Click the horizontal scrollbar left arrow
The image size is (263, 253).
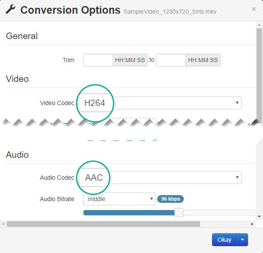[3, 224]
